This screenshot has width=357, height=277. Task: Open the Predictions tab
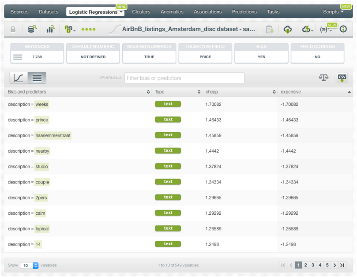244,12
